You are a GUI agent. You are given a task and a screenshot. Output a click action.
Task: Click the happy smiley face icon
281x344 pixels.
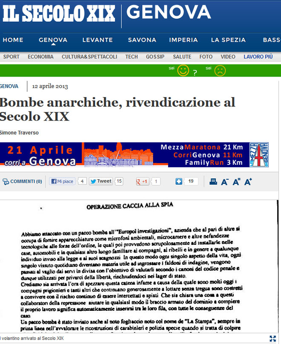[x=183, y=71]
